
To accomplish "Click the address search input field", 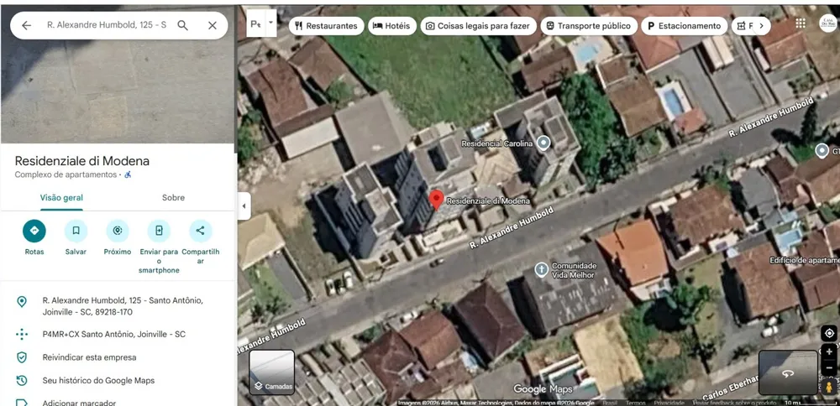I will pyautogui.click(x=107, y=25).
